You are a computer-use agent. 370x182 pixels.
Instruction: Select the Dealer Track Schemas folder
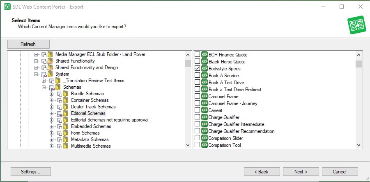93,107
